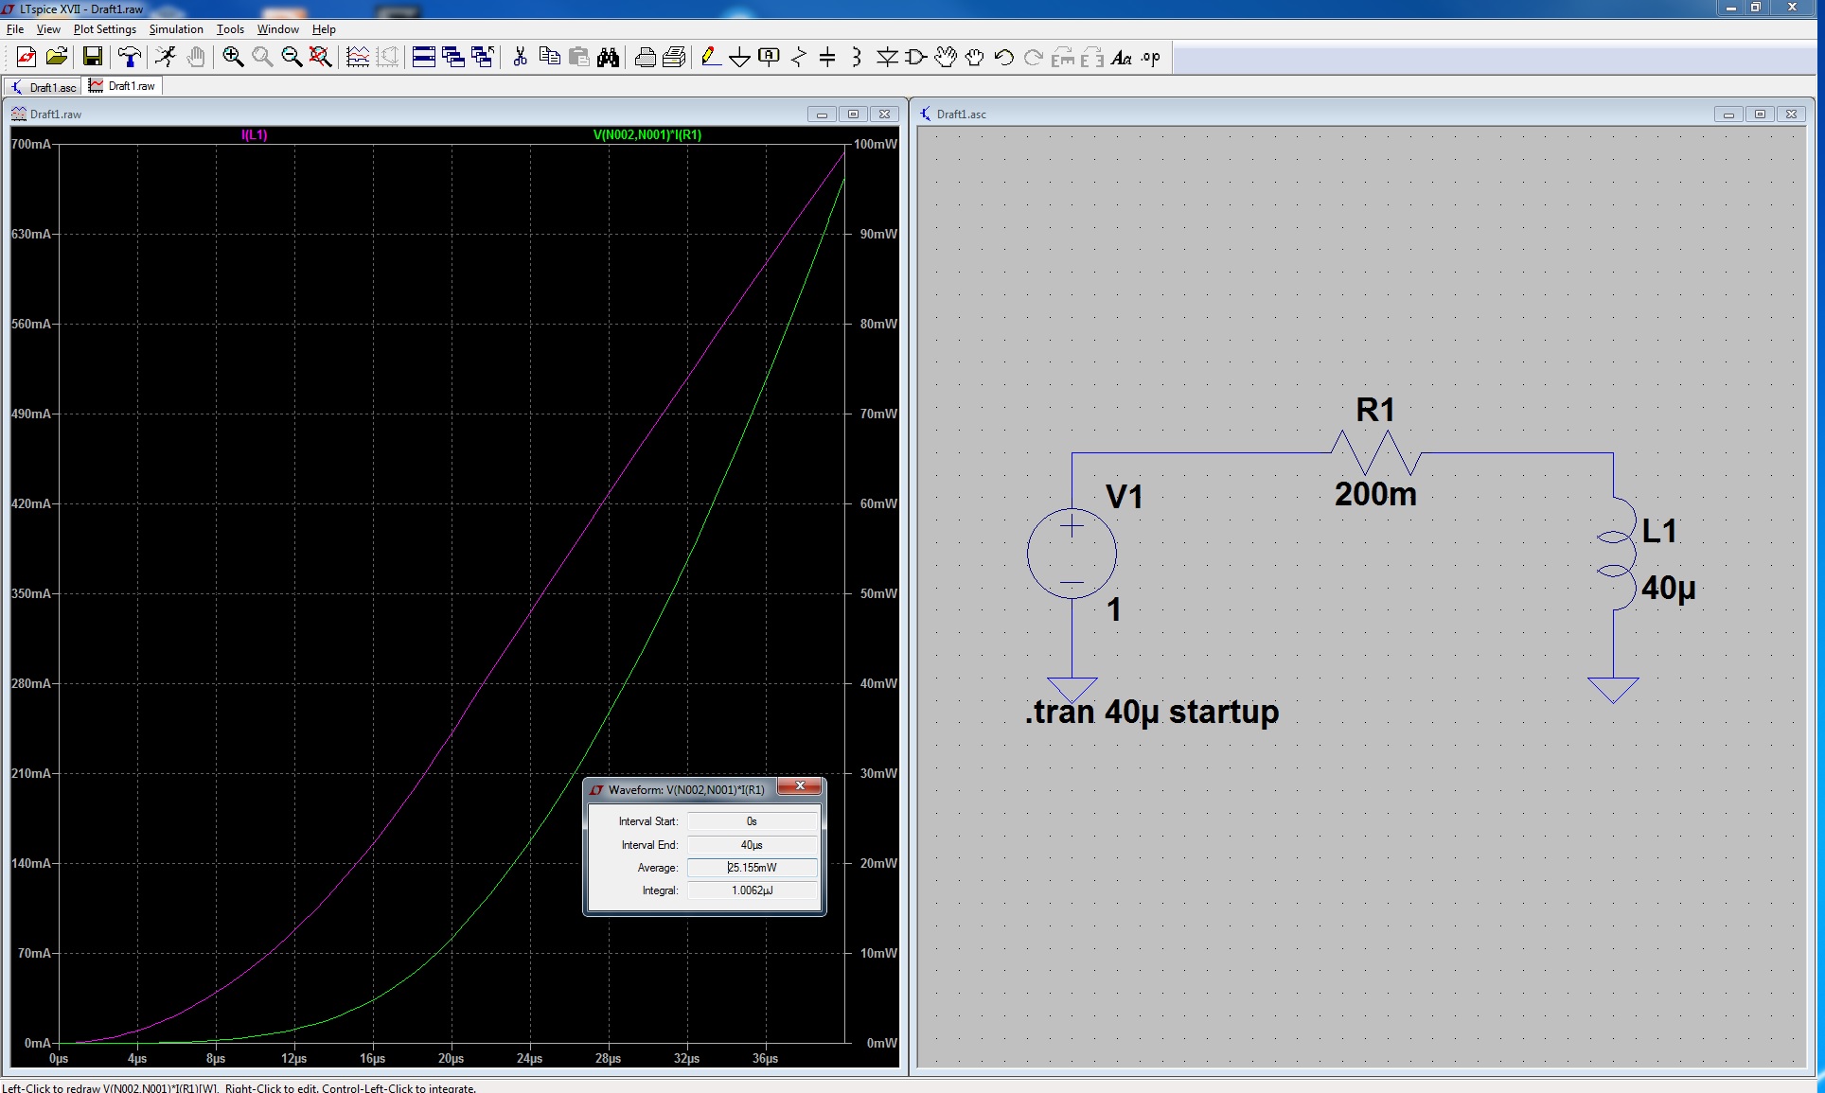
Task: Select the Component AND-gate tool
Action: (x=915, y=58)
